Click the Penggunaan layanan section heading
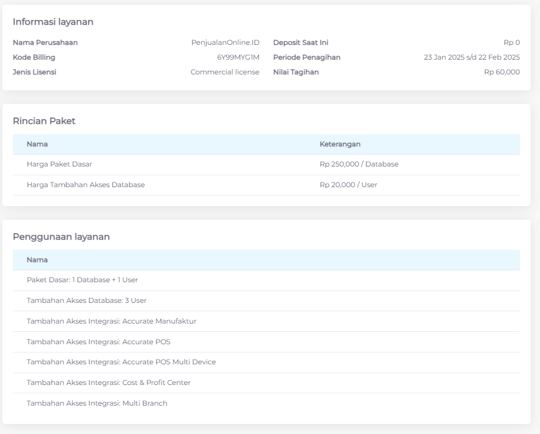Image resolution: width=540 pixels, height=434 pixels. click(61, 237)
